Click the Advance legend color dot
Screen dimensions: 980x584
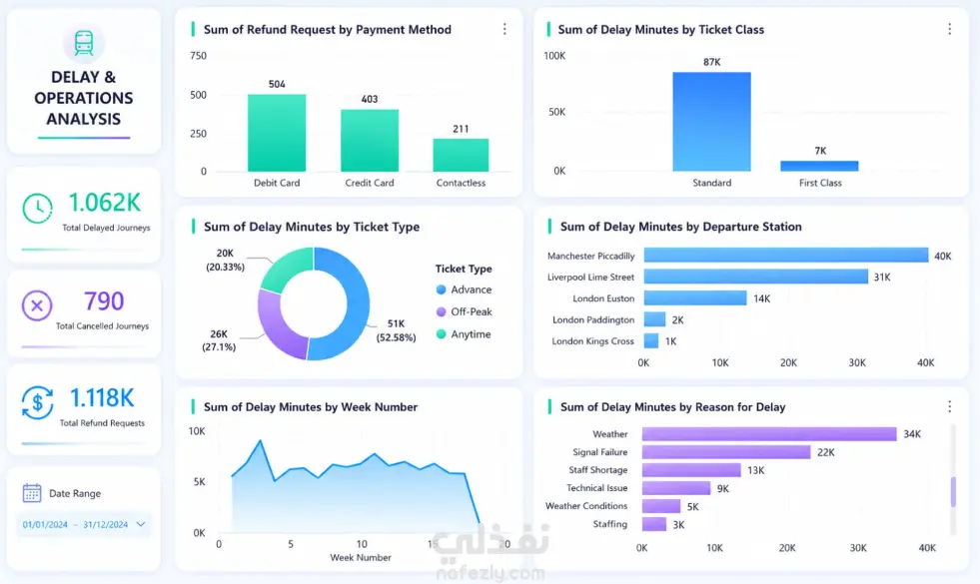[441, 290]
